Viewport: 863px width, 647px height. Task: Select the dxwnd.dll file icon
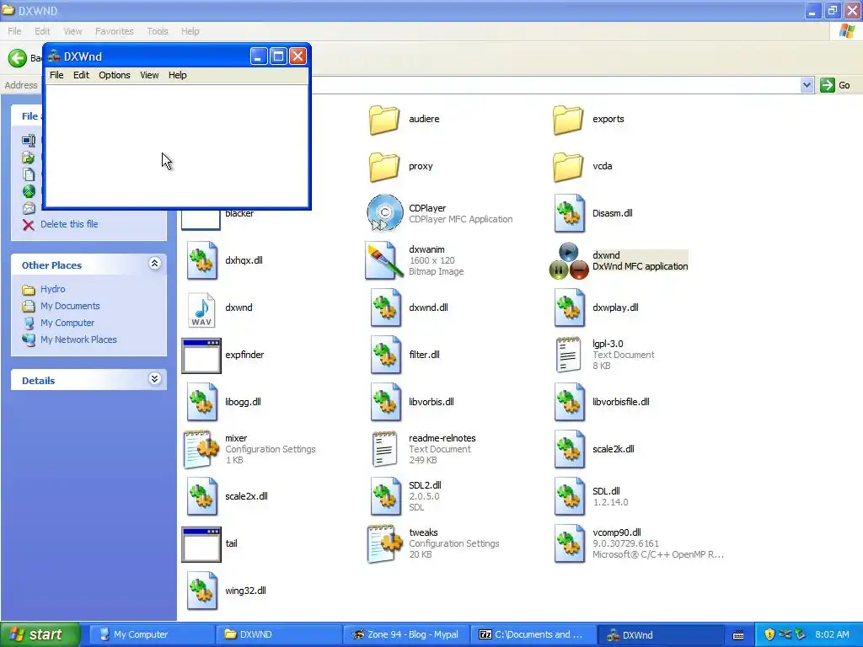point(385,307)
